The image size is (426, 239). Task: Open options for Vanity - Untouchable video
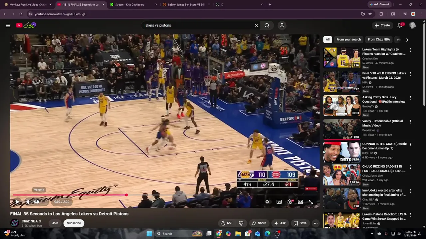click(410, 122)
